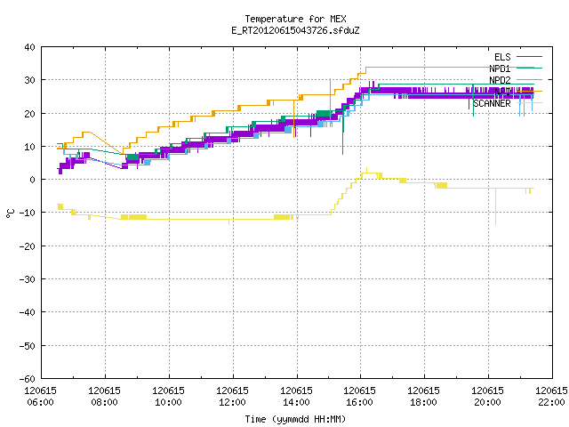Click the x-axis label 120615 10:00
The width and height of the screenshot is (569, 427).
point(168,397)
